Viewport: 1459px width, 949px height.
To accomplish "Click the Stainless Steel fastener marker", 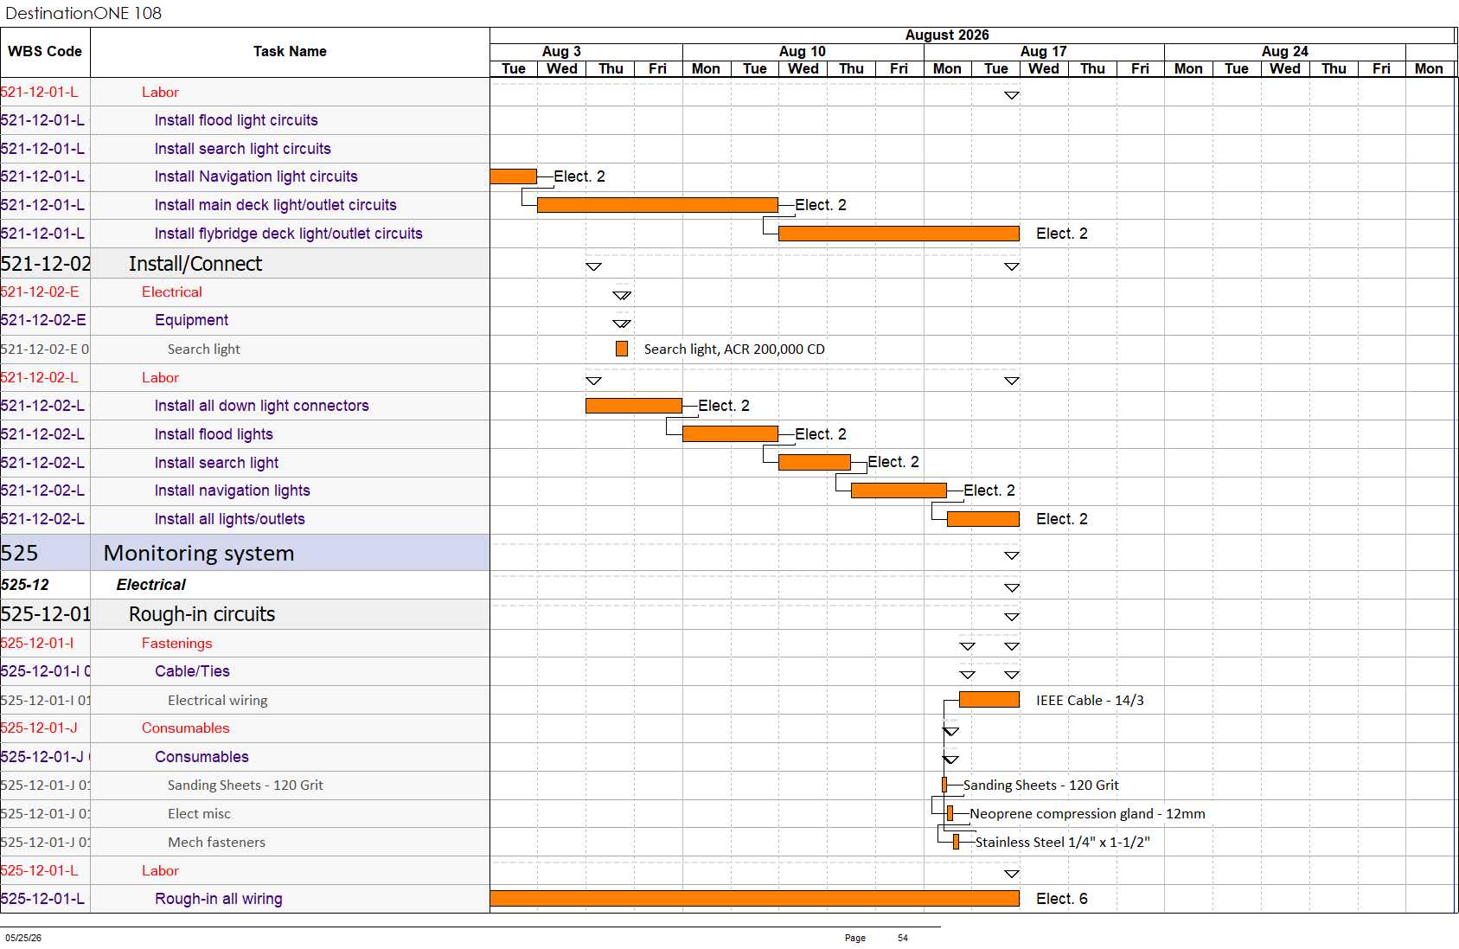I will coord(956,842).
